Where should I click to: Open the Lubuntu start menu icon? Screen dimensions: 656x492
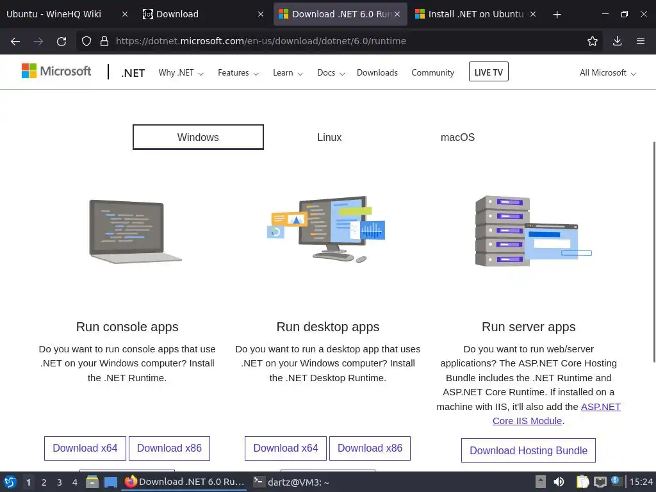pyautogui.click(x=10, y=482)
